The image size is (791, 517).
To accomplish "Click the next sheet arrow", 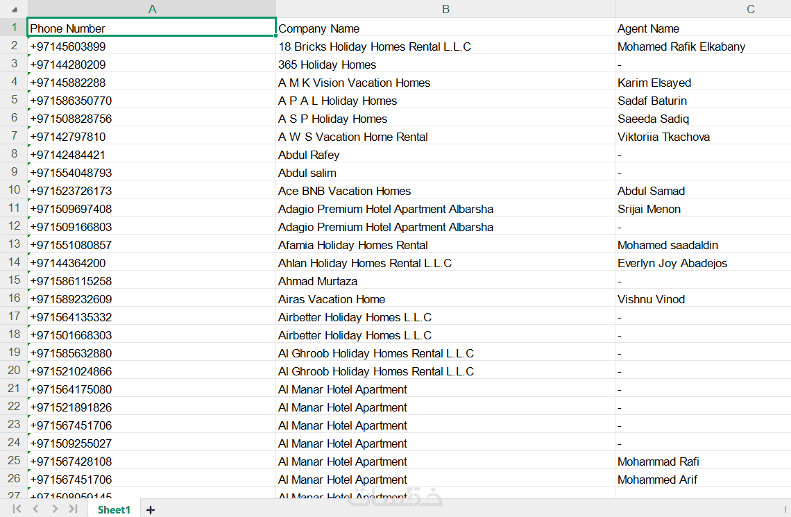I will point(55,509).
